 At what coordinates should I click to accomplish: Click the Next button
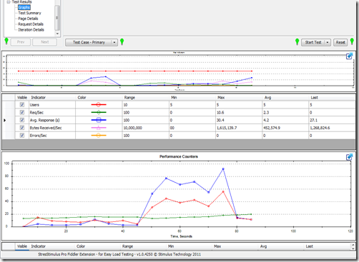click(44, 42)
